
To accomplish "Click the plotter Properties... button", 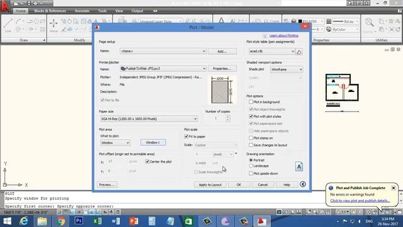I will coord(222,69).
